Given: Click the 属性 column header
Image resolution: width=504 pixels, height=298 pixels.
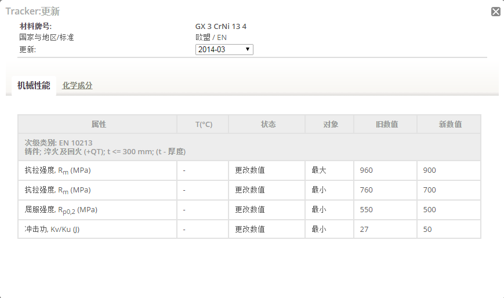Looking at the screenshot, I should pyautogui.click(x=99, y=124).
